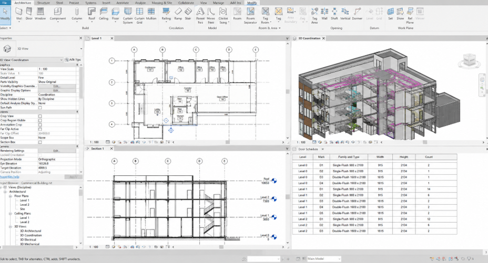This screenshot has width=488, height=263.
Task: Choose the Room Separator tool
Action: (x=250, y=16)
